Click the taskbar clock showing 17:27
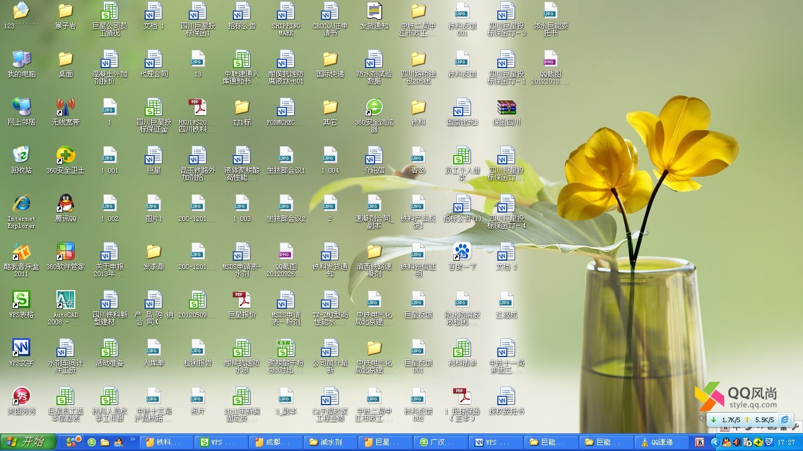The image size is (803, 451). 786,442
